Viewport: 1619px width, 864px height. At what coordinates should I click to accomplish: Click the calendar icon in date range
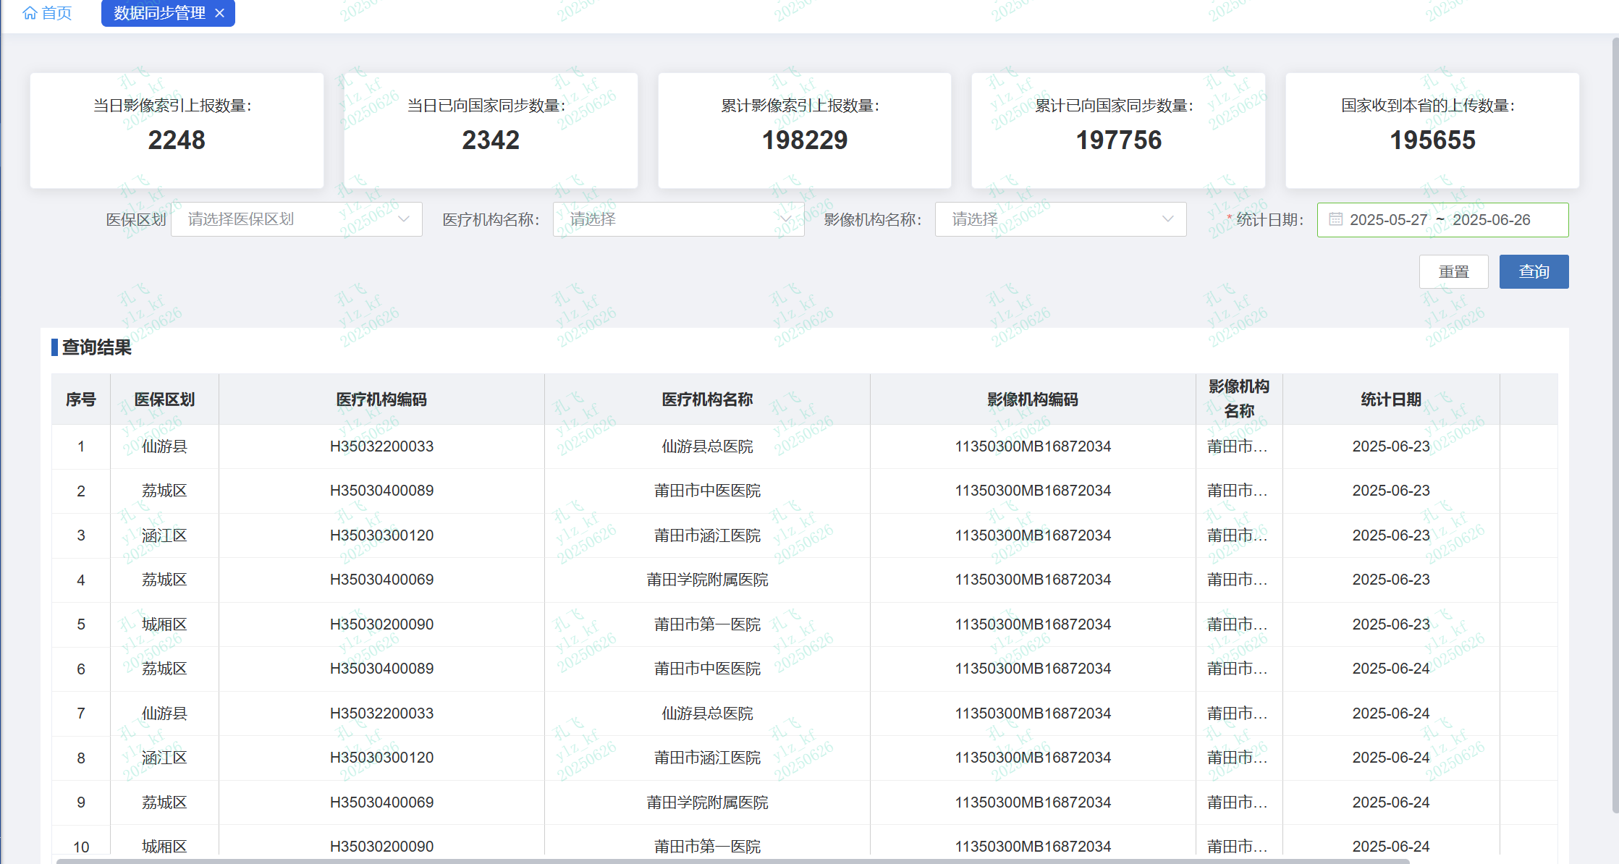pos(1335,219)
